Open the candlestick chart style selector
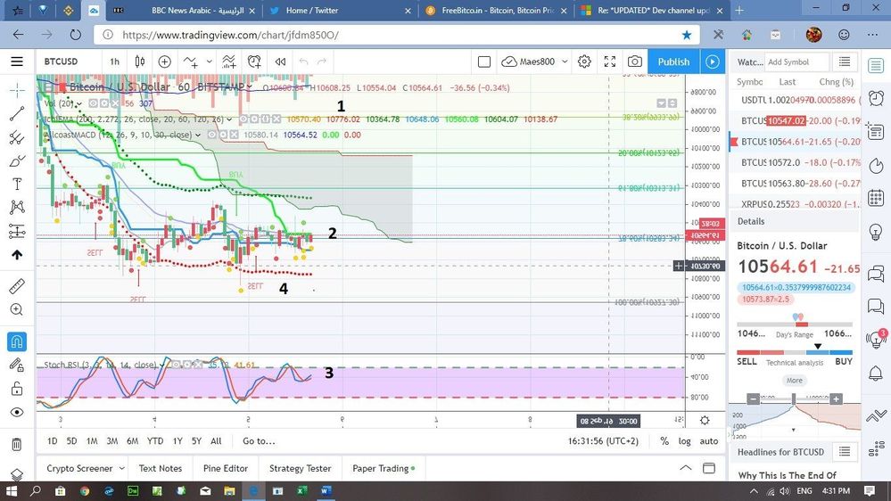Viewport: 891px width, 501px height. point(140,62)
